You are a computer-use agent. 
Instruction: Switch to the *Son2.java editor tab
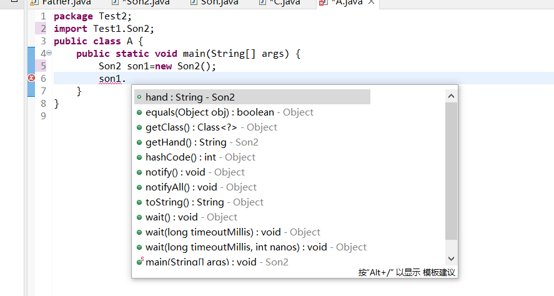[141, 3]
